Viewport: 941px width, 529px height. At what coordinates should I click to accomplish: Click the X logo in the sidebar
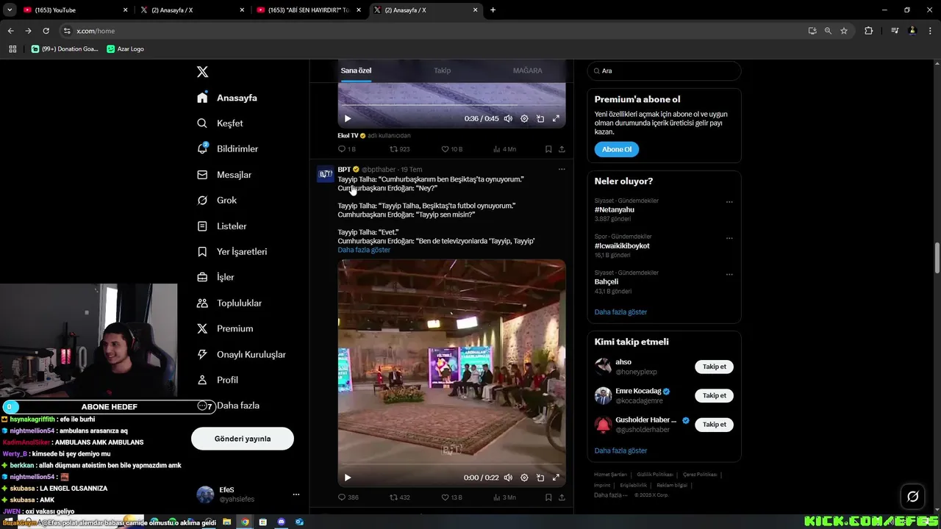point(202,71)
